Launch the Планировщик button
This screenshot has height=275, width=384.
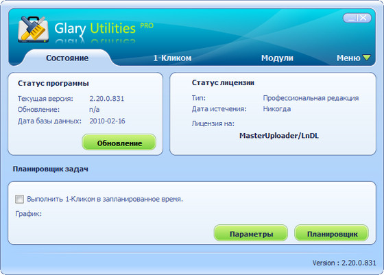coord(332,233)
